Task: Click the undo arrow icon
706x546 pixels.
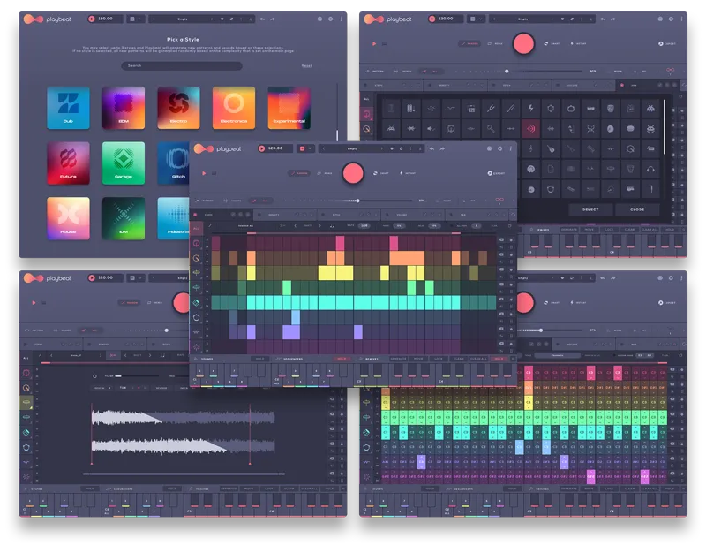Action: (430, 148)
